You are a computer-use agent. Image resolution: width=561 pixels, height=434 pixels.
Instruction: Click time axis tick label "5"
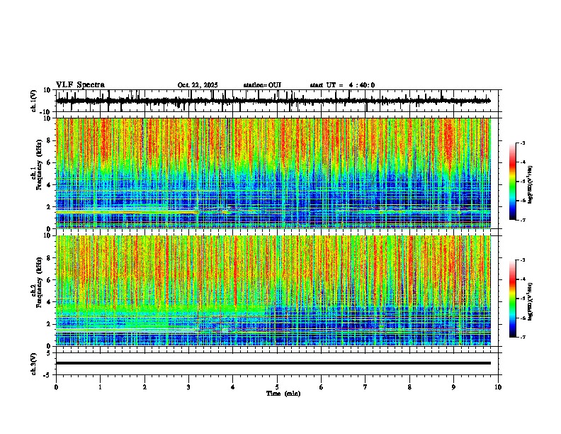277,387
